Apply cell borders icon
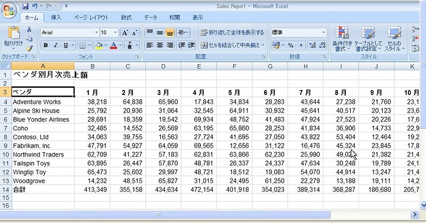The height and width of the screenshot is (223, 426). 82,46
